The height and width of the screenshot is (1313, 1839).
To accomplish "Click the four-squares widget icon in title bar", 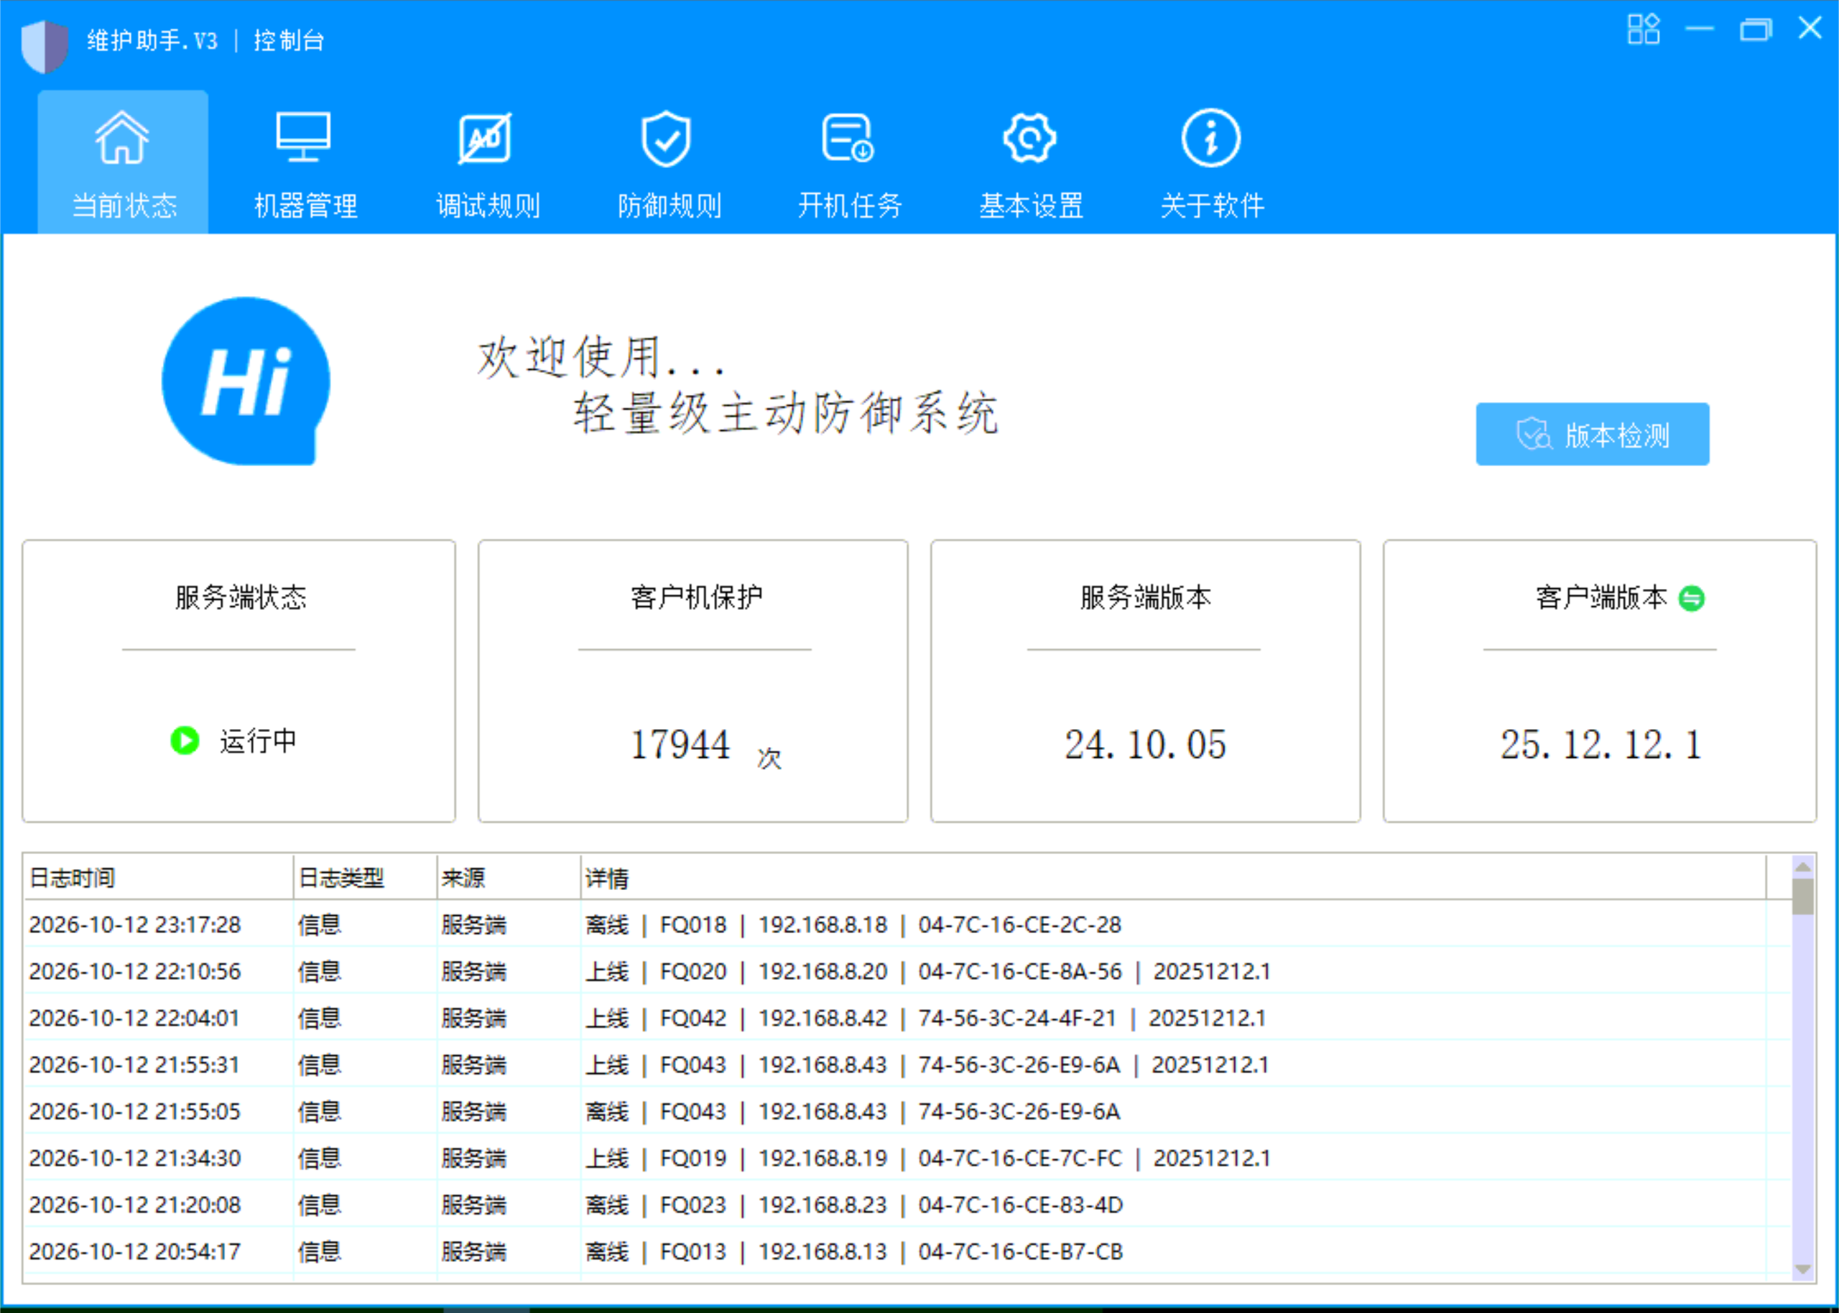I will tap(1644, 29).
